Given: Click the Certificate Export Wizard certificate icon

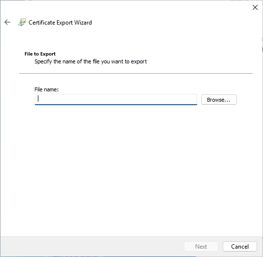Looking at the screenshot, I should point(22,22).
